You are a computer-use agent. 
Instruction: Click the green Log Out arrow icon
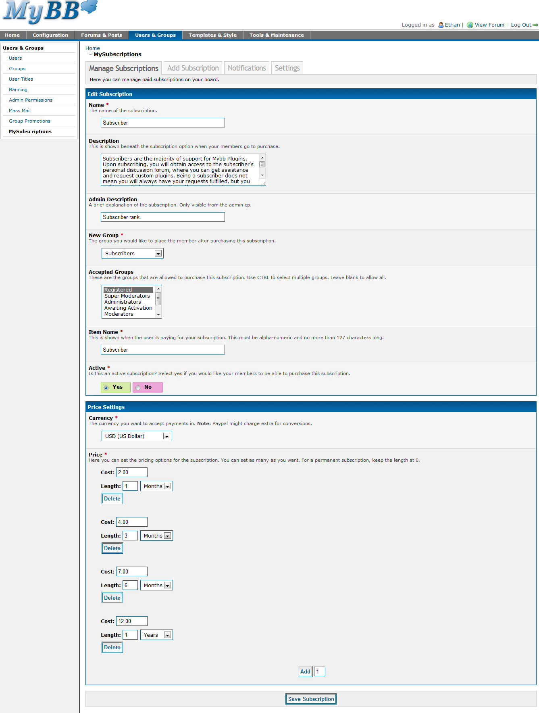click(535, 25)
